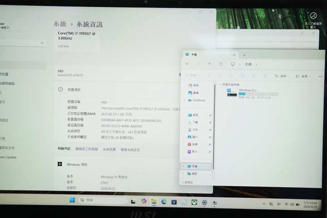Select 本機 (This PC) in navigation pane
Screen dimensions: 327x218
click(x=196, y=166)
